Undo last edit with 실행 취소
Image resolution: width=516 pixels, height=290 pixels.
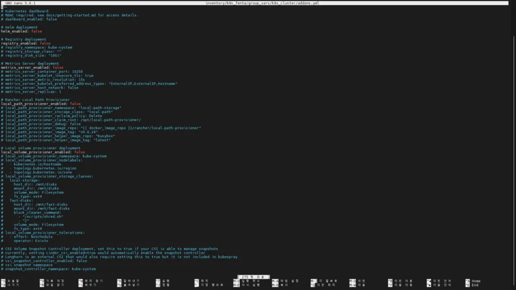click(x=248, y=280)
